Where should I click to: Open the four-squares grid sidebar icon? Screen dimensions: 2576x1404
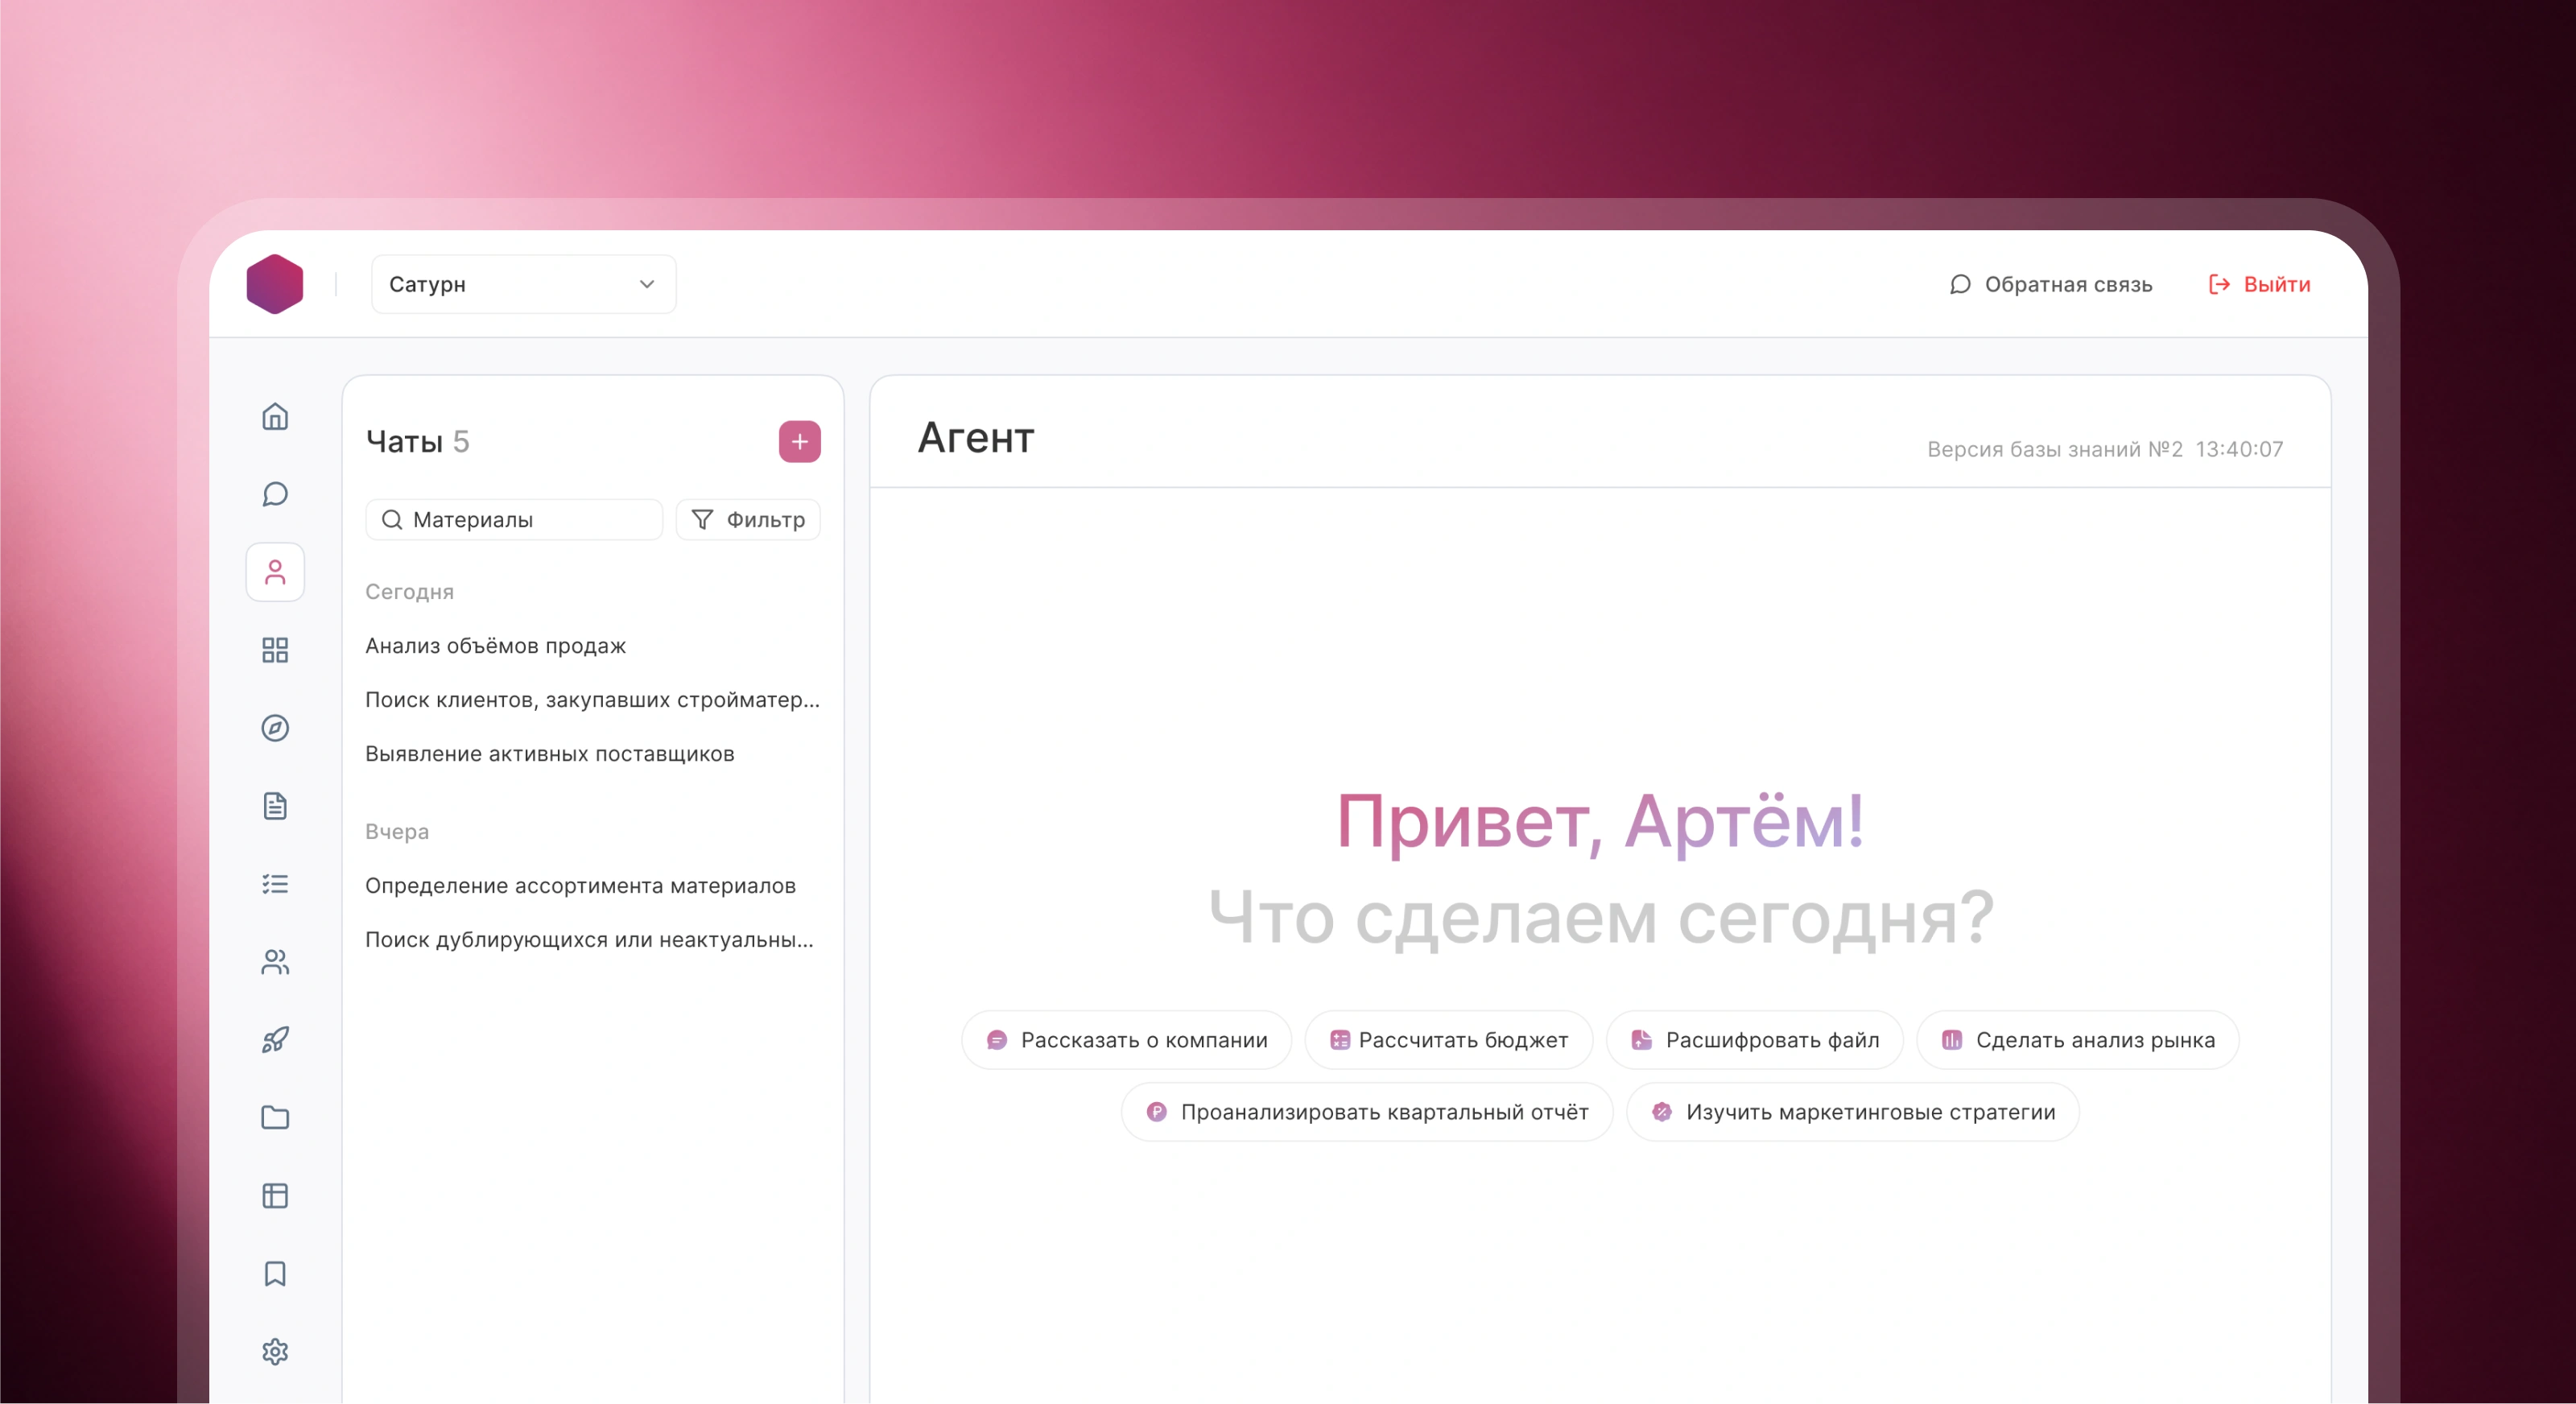tap(275, 650)
